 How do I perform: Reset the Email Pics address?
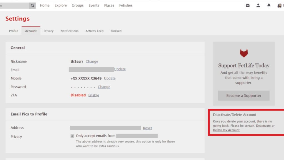point(147,128)
